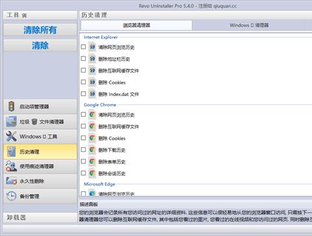Click Chrome icon beside 清除网页浏览历史

tap(92, 115)
